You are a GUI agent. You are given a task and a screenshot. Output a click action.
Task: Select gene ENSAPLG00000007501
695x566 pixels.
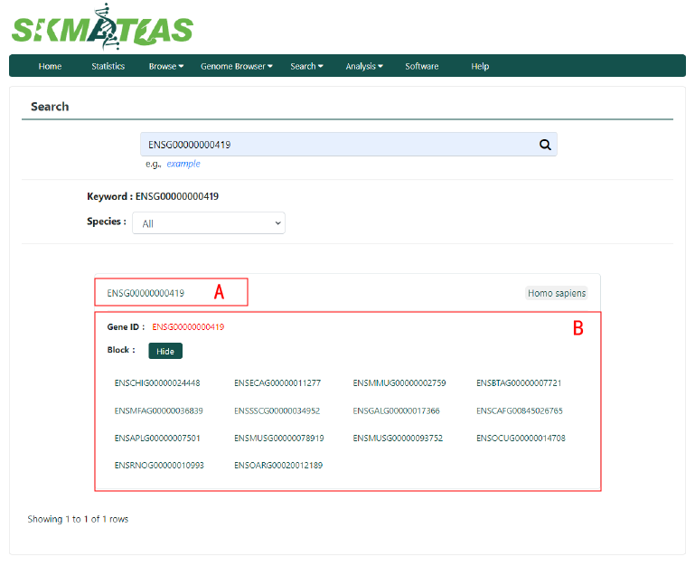(157, 439)
